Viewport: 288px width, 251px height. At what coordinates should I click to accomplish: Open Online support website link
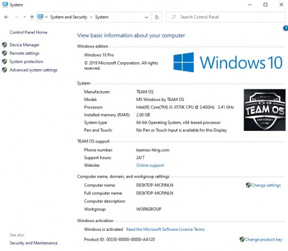[x=150, y=165]
